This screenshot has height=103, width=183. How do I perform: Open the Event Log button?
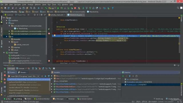[158, 99]
